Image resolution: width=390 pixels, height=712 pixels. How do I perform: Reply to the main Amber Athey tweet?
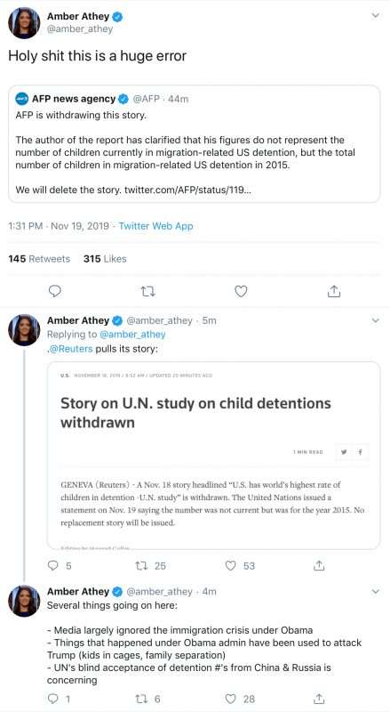pos(54,291)
